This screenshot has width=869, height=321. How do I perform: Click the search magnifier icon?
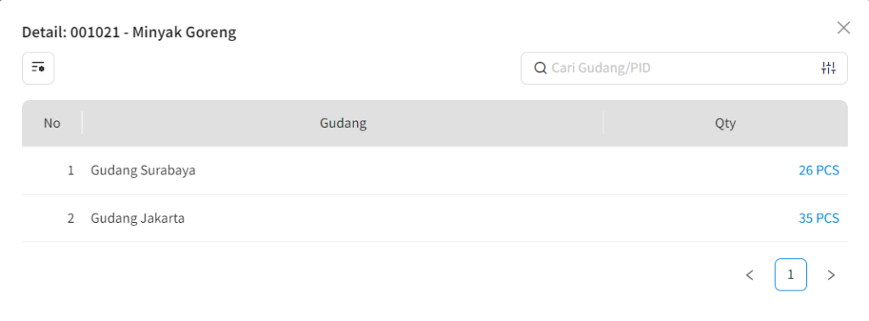pos(540,68)
